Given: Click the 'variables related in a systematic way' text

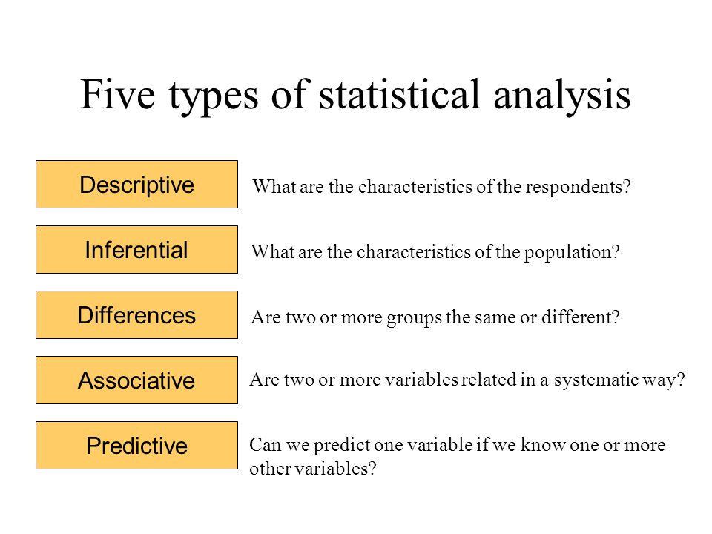Looking at the screenshot, I should 467,380.
